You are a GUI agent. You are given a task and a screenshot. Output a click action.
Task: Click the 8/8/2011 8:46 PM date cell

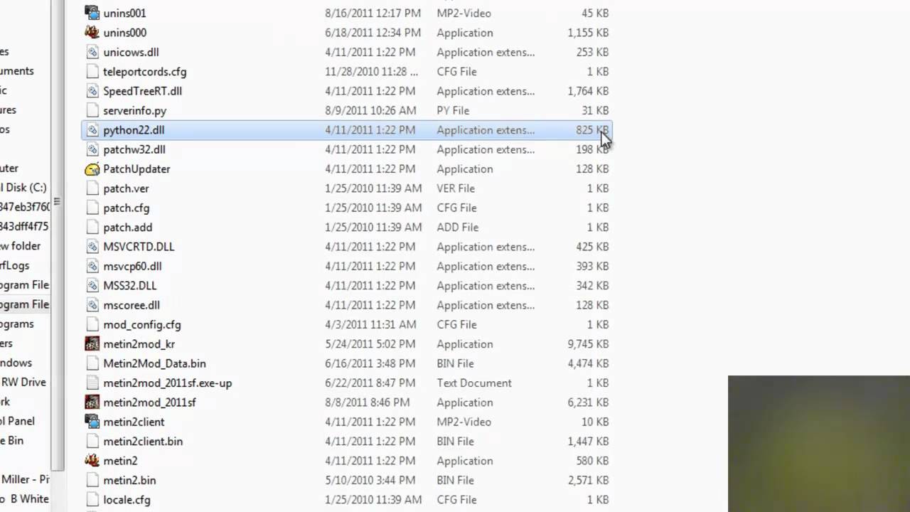[x=367, y=402]
